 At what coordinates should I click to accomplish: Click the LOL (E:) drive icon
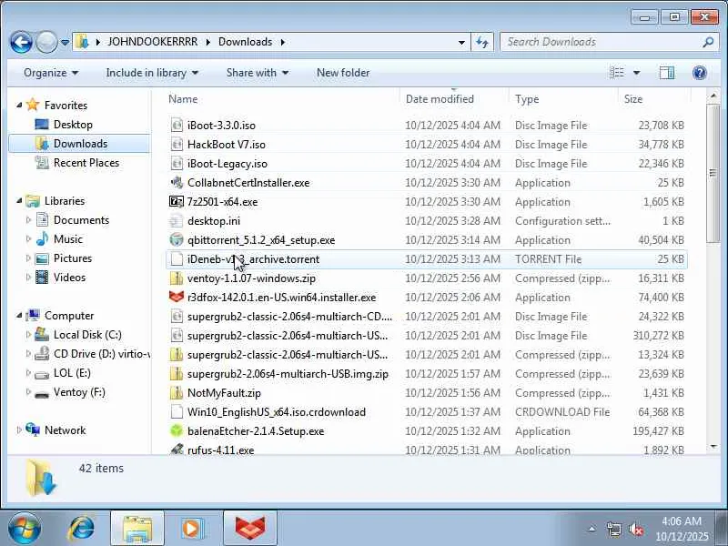click(x=42, y=374)
